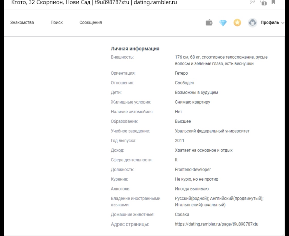Click the Собака pets value
Image resolution: width=289 pixels, height=236 pixels.
(x=182, y=214)
